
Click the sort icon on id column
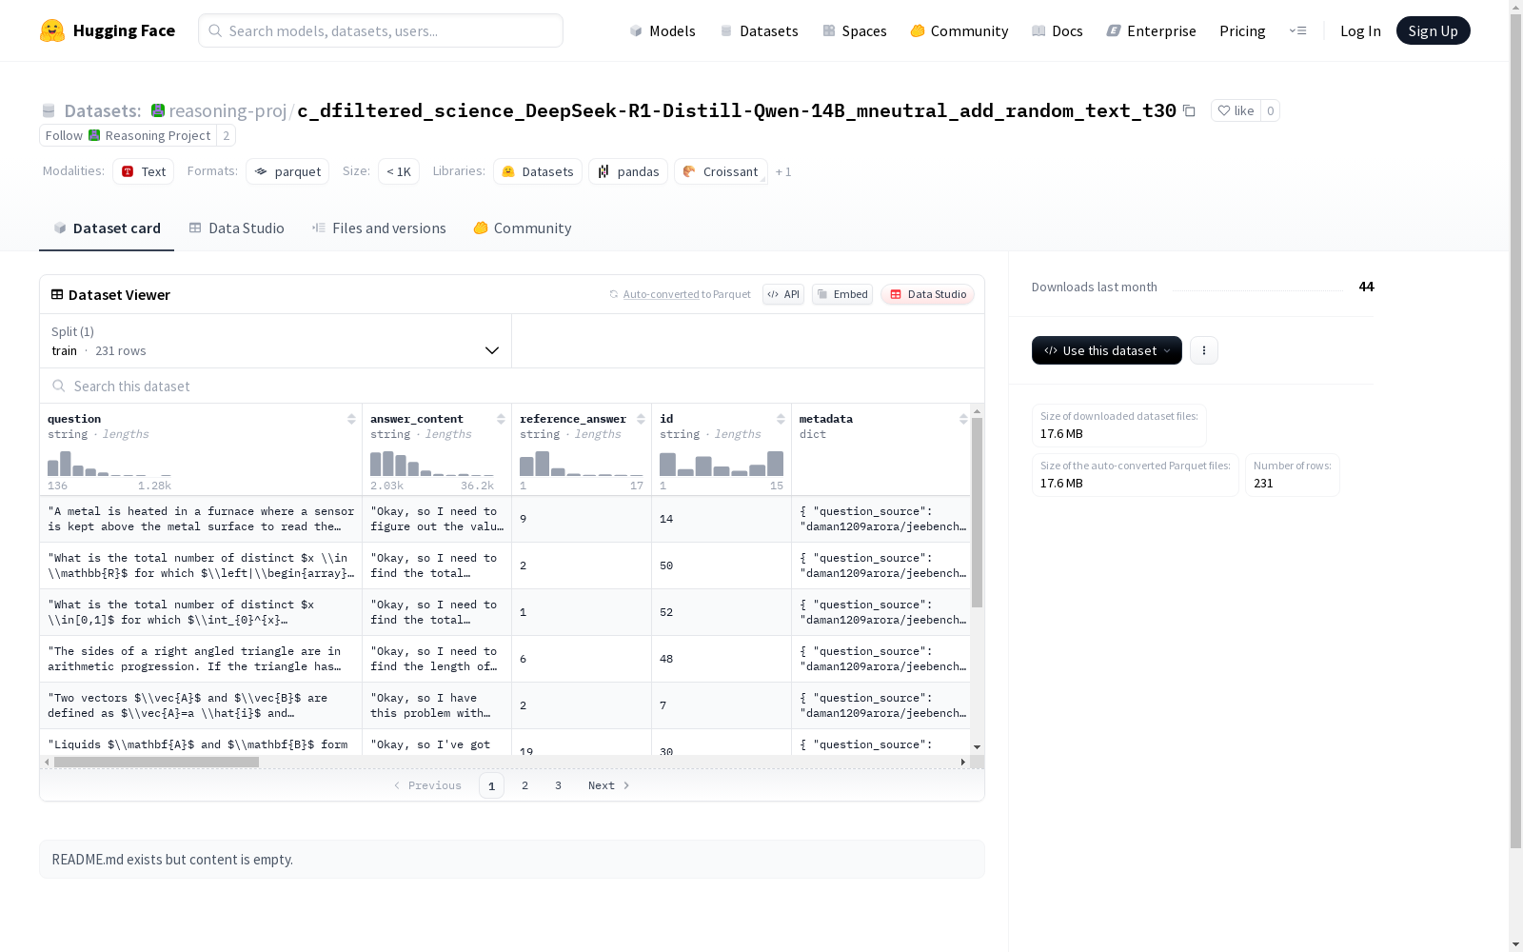pos(781,419)
